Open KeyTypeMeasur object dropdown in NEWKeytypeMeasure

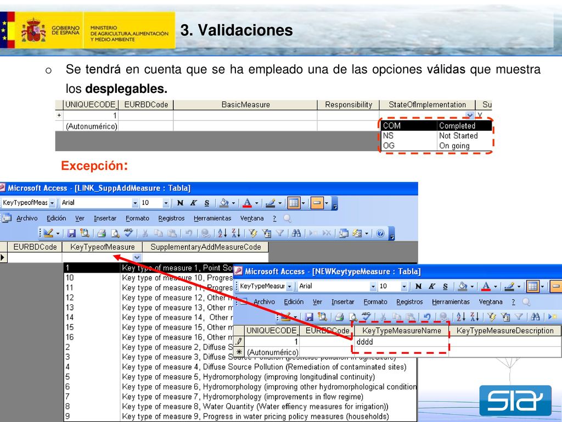tap(289, 286)
